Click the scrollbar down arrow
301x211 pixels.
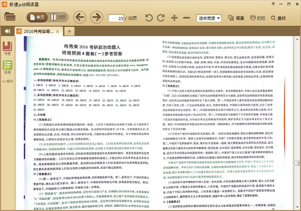pos(297,207)
